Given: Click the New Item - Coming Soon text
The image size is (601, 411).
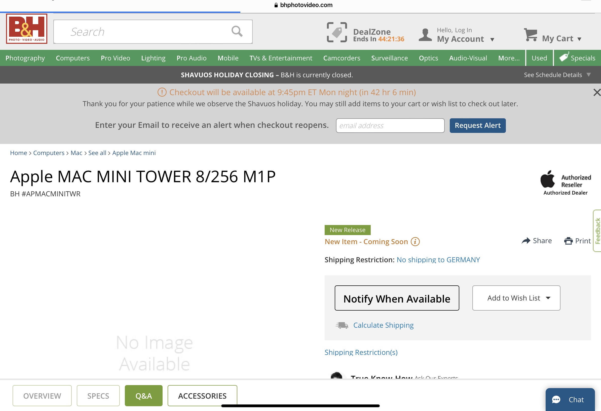Looking at the screenshot, I should pyautogui.click(x=366, y=242).
